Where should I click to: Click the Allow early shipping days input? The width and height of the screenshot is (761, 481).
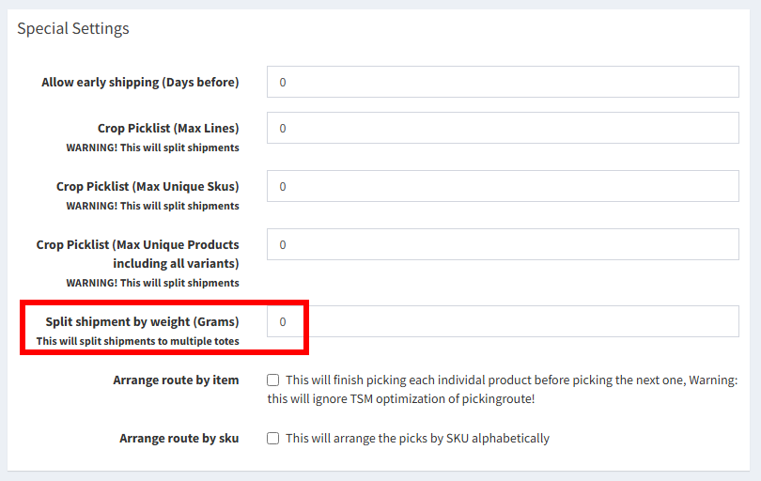pyautogui.click(x=503, y=82)
